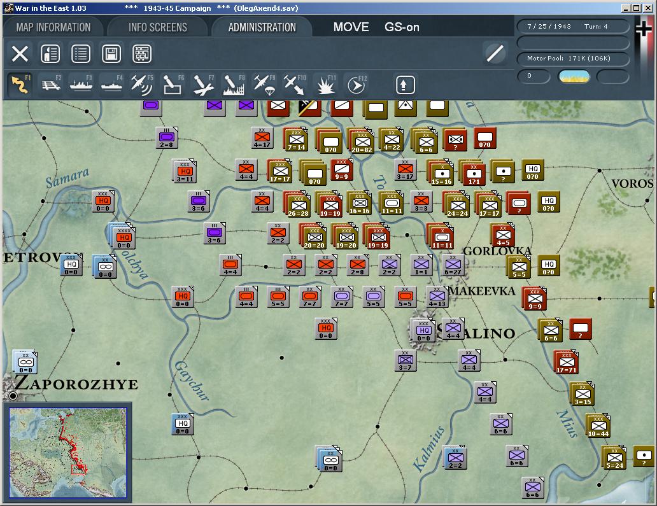
Task: Select the F7 Bomb airfield icon
Action: coord(203,85)
